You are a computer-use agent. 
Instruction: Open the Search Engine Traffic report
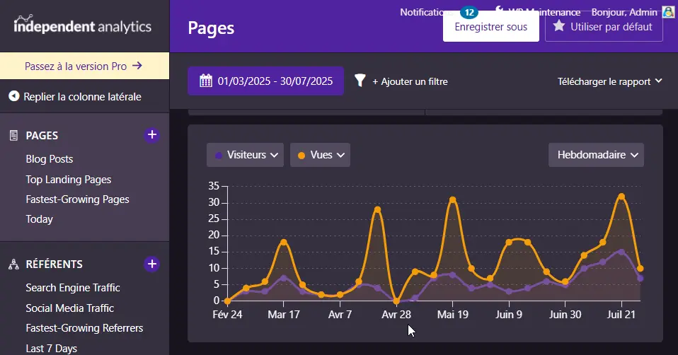(73, 288)
